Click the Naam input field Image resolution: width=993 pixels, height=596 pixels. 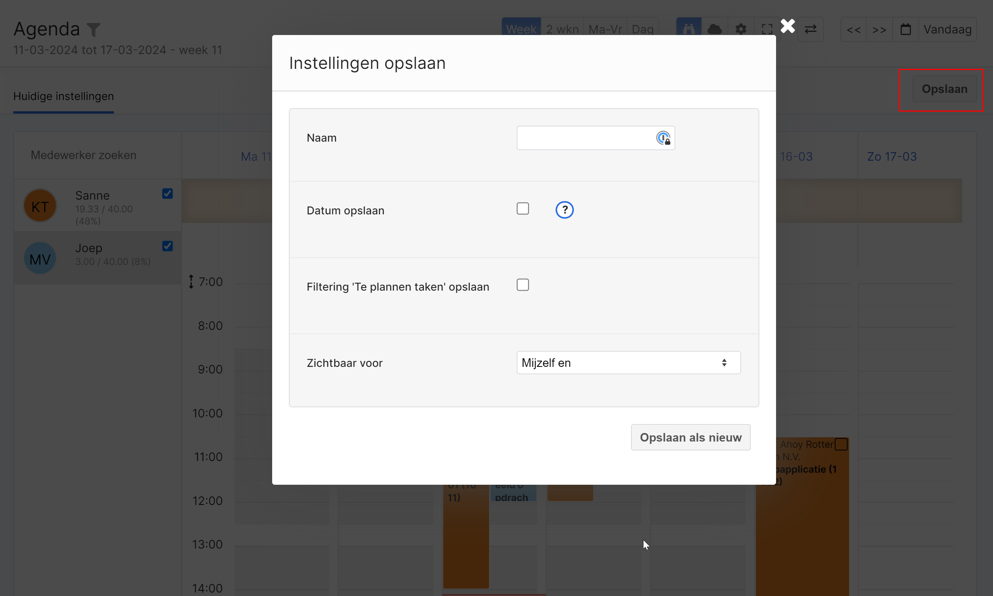(x=596, y=138)
